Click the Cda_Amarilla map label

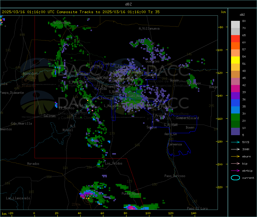21,123
